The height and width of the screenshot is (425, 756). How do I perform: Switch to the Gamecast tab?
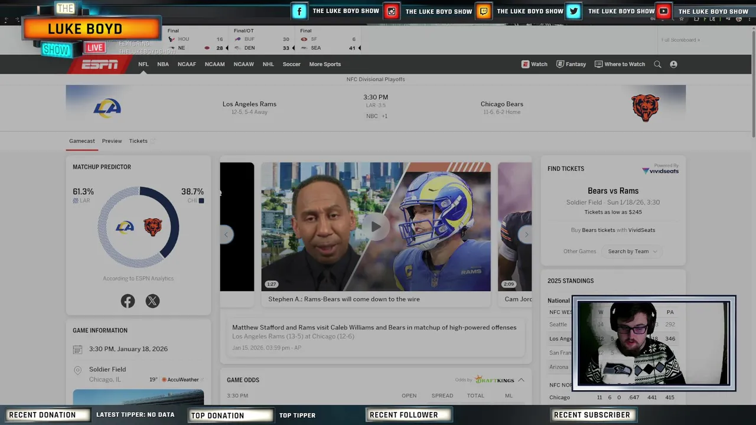coord(82,141)
